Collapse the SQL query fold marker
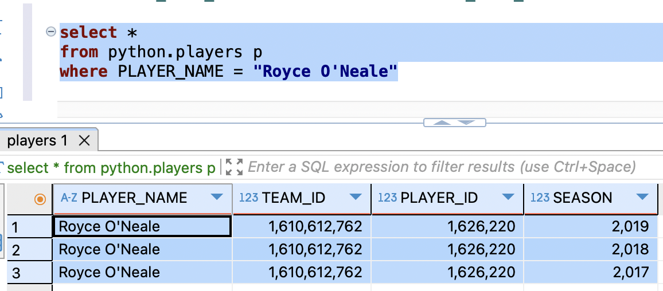Viewport: 663px width, 291px height. pos(51,32)
